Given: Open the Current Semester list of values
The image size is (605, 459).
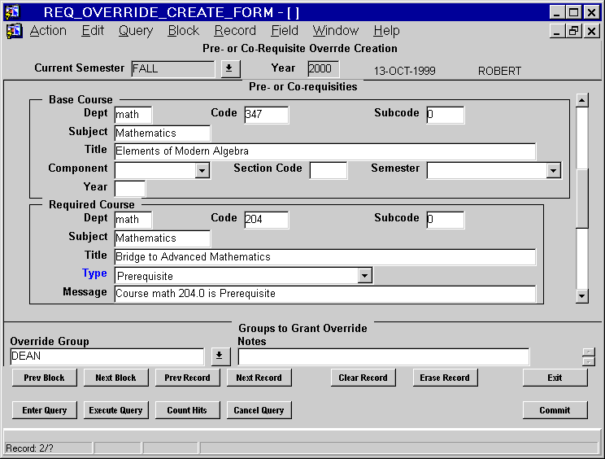Looking at the screenshot, I should [x=230, y=68].
